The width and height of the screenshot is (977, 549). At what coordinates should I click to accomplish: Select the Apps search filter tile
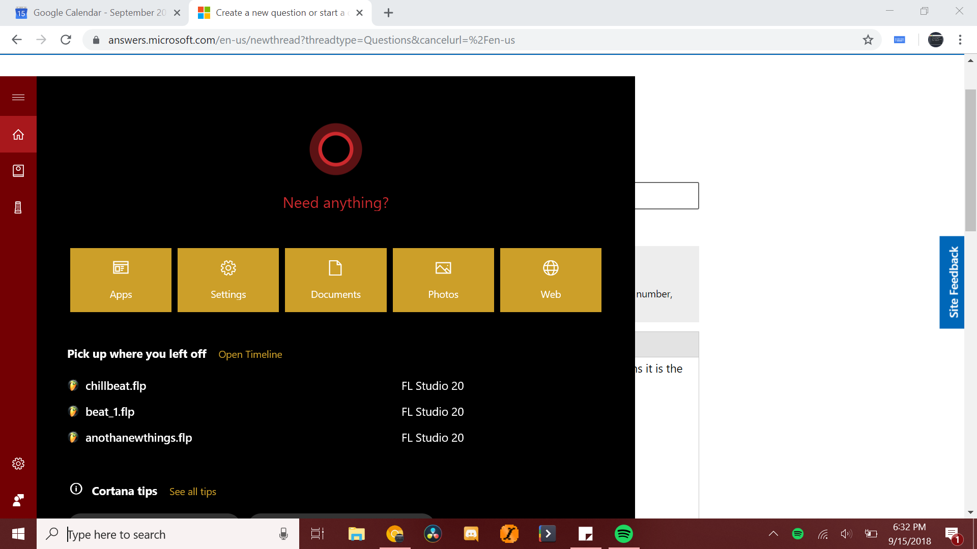pos(121,280)
